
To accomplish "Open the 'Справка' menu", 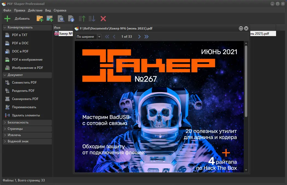I will 60,10.
